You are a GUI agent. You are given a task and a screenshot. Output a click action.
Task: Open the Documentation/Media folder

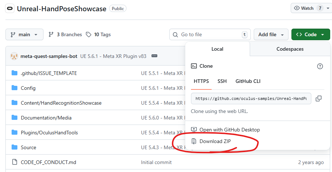click(x=46, y=118)
